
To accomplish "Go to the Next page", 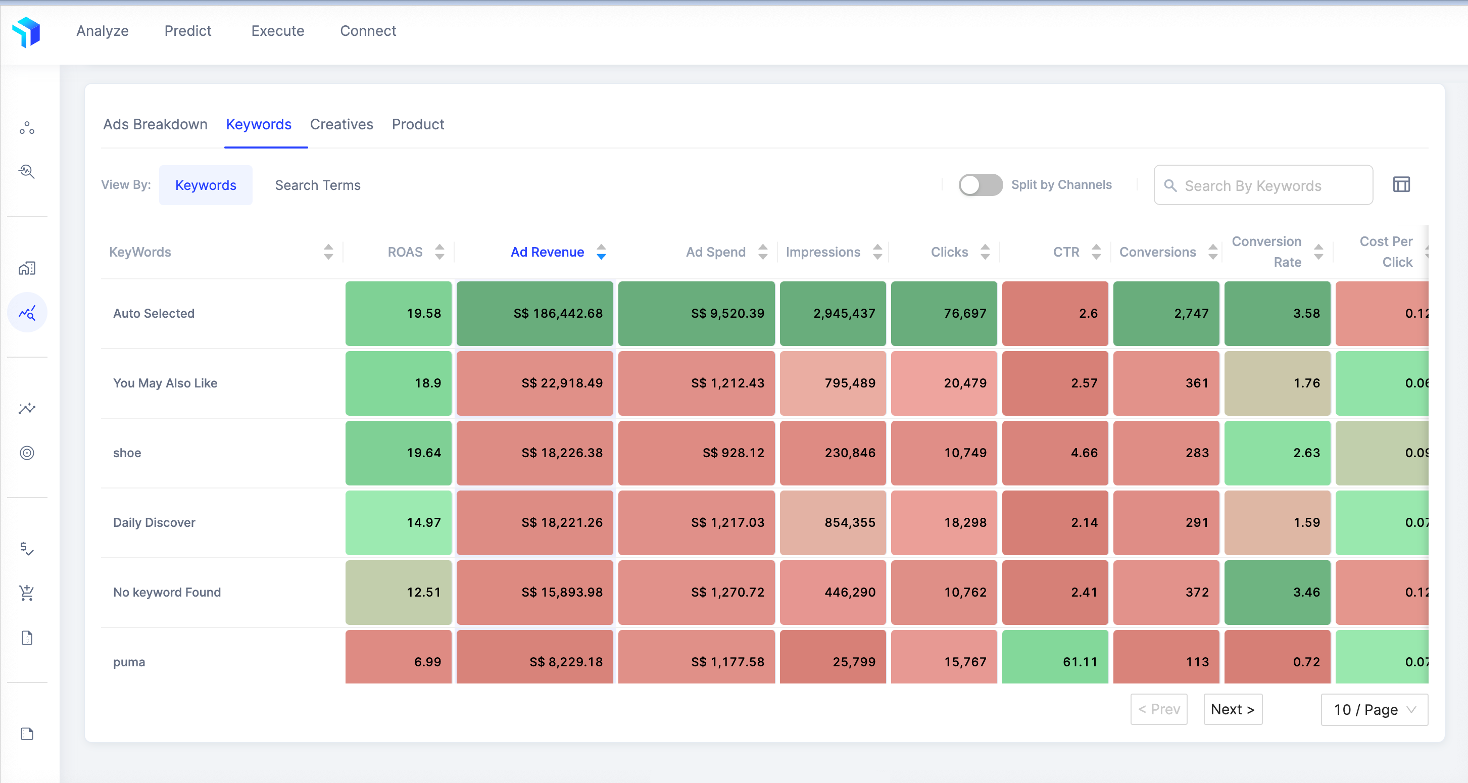I will pyautogui.click(x=1232, y=709).
